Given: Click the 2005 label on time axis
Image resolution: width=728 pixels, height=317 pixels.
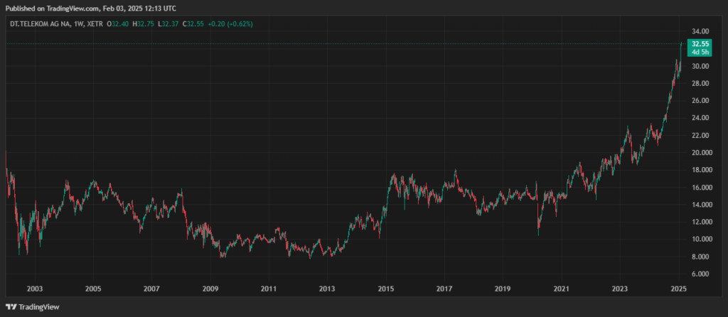Looking at the screenshot, I should pos(93,289).
